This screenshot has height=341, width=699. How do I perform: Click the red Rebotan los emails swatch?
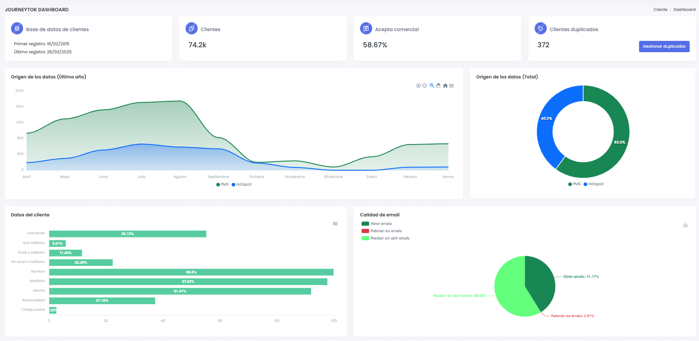[365, 231]
